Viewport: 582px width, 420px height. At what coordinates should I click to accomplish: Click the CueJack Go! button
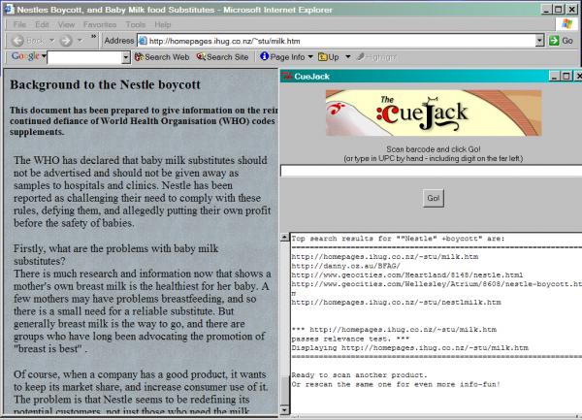(x=432, y=198)
